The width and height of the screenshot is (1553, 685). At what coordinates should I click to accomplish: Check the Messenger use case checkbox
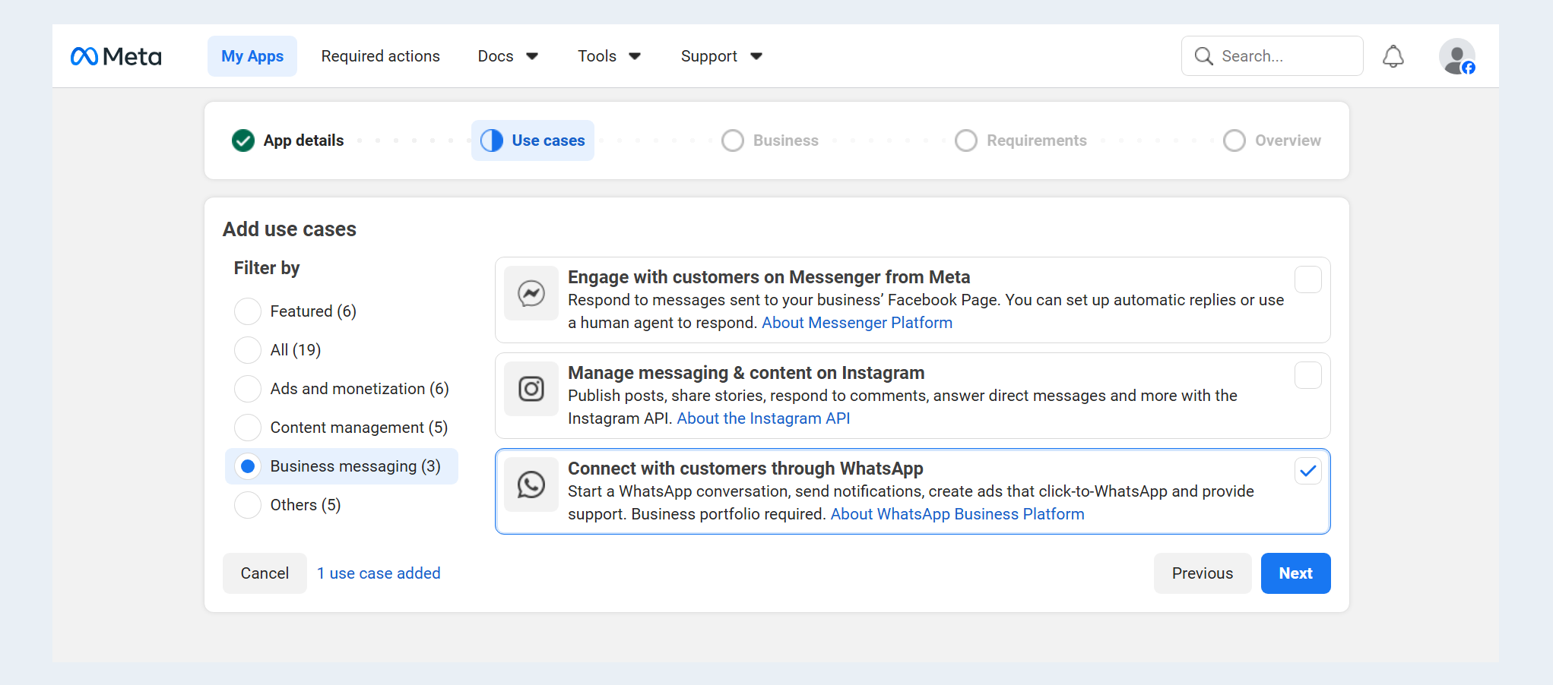click(x=1308, y=279)
